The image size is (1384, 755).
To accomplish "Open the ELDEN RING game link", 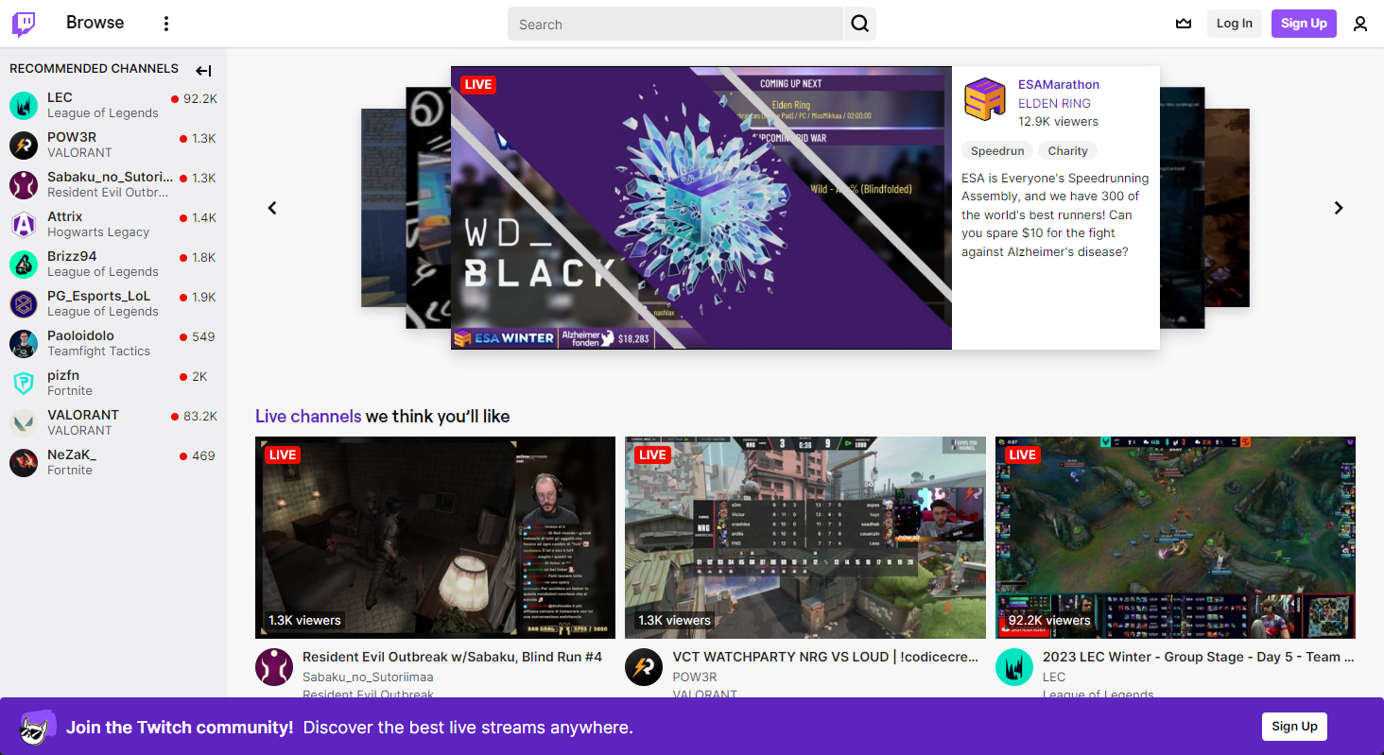I will pos(1054,103).
